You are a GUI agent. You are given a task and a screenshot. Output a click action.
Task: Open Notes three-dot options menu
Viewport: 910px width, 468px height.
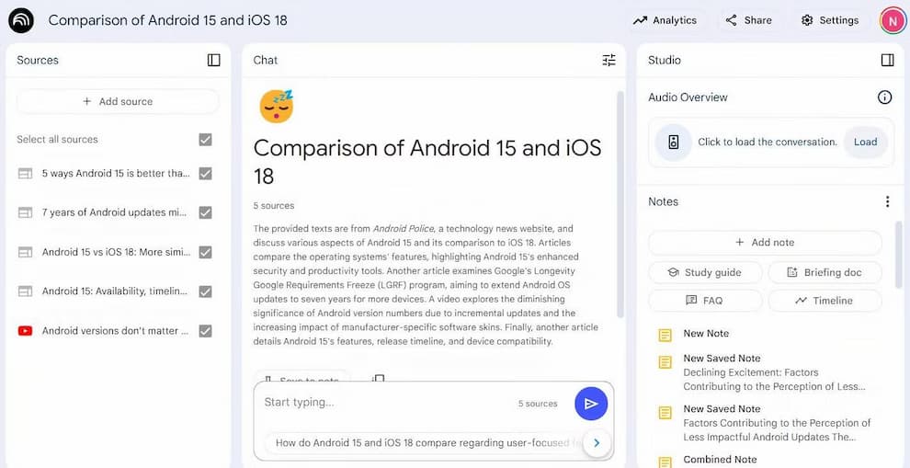(887, 201)
